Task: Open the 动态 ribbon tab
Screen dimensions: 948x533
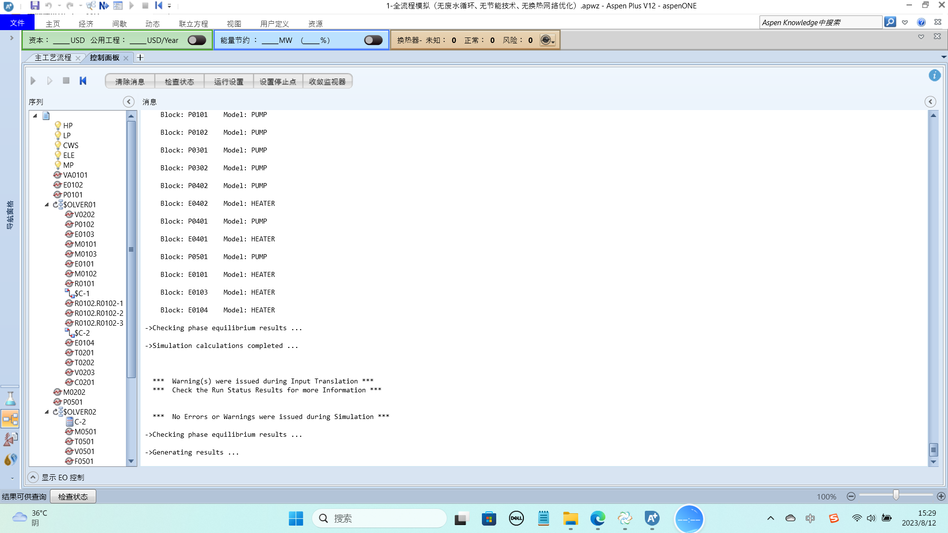Action: tap(152, 24)
